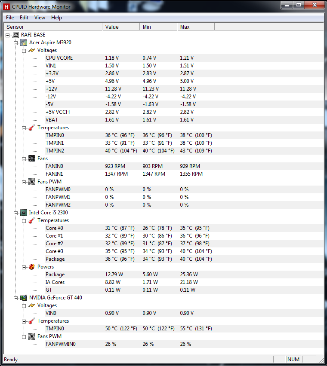Click the Ready status bar text
This screenshot has width=327, height=366.
(x=11, y=360)
